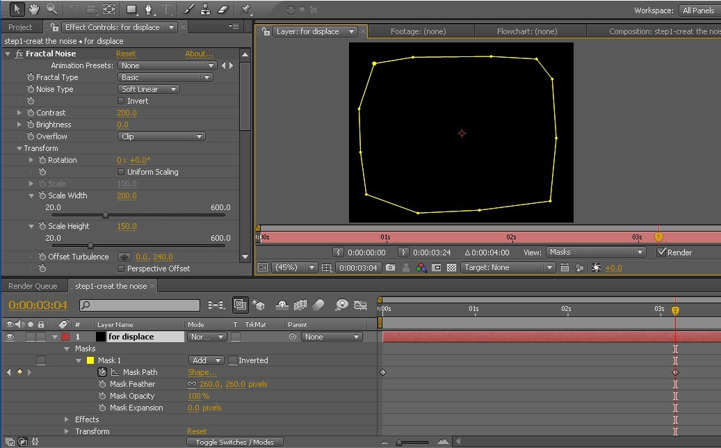Select the Brush tool
Screen dimensions: 721x448
coord(188,9)
